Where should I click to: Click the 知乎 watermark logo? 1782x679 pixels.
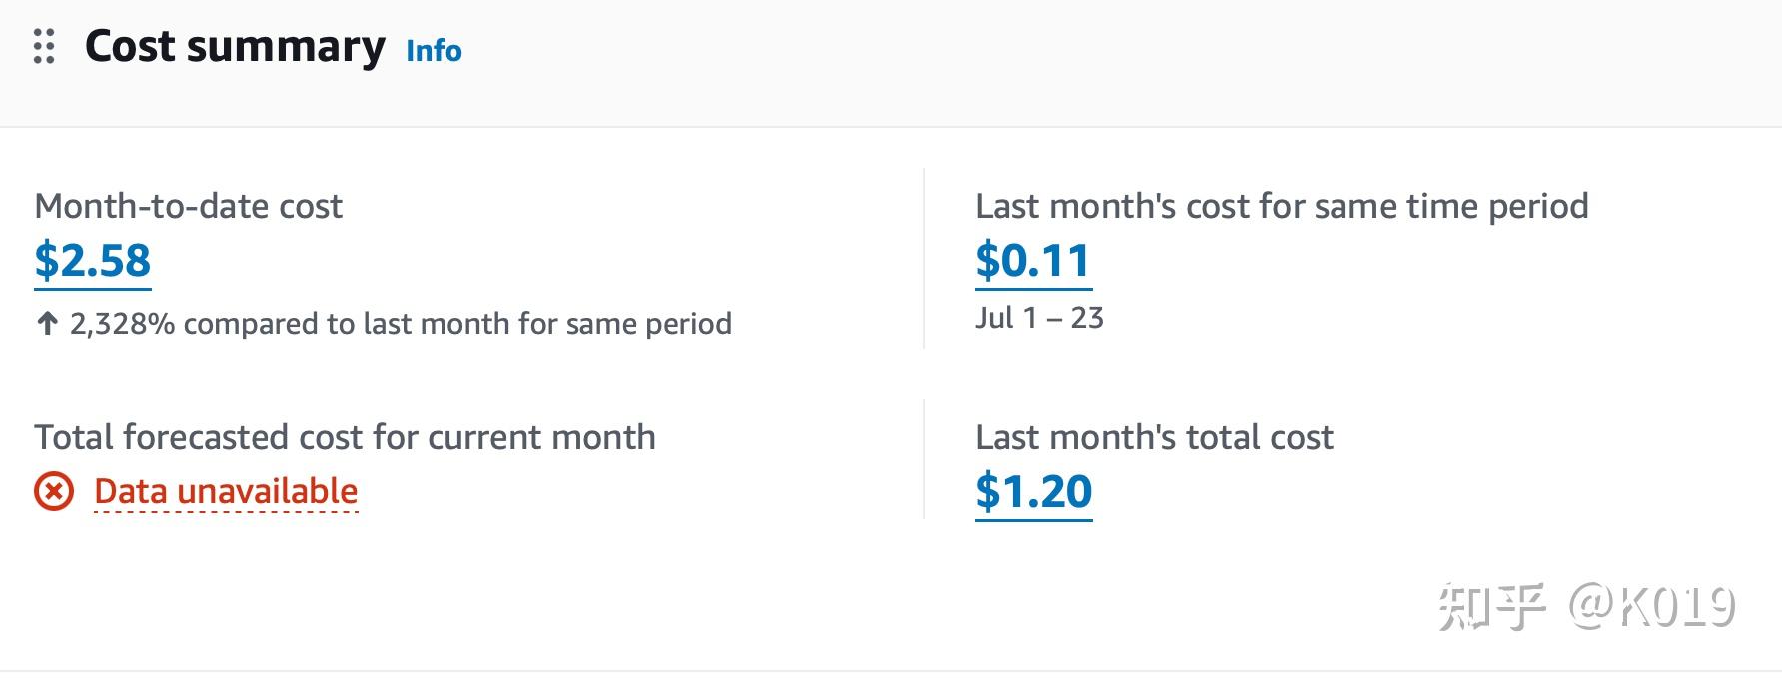pyautogui.click(x=1492, y=606)
